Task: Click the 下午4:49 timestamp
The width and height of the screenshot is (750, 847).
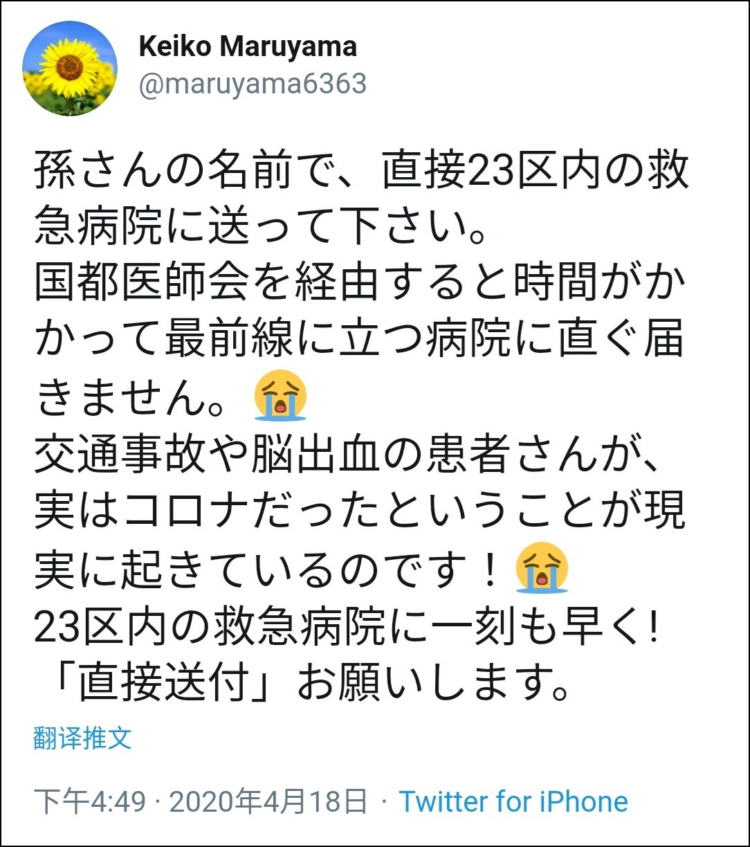Action: point(90,802)
